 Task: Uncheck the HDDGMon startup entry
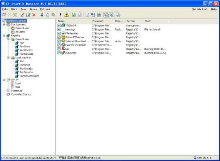pos(59,53)
